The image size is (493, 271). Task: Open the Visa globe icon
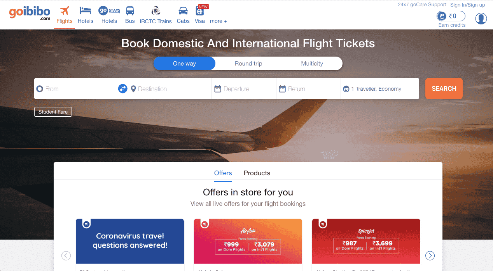pyautogui.click(x=200, y=11)
